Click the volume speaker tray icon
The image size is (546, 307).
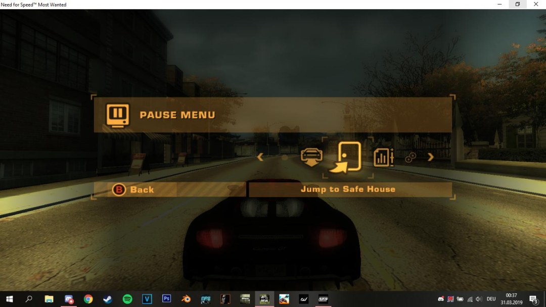tap(479, 299)
